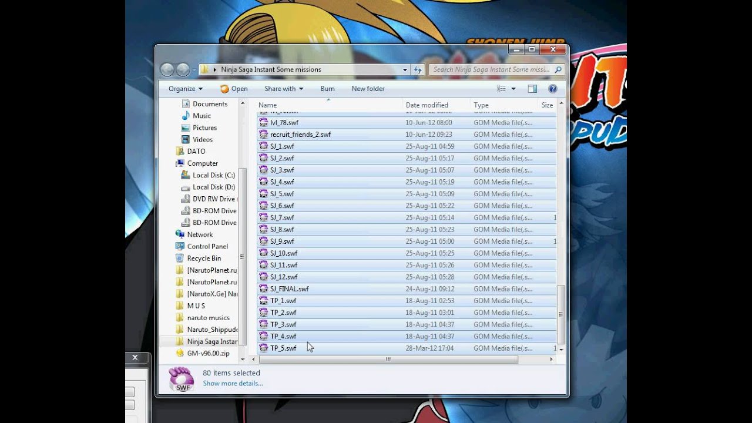Screen dimensions: 752x423
Task: Open the Share with dropdown menu
Action: (x=284, y=89)
